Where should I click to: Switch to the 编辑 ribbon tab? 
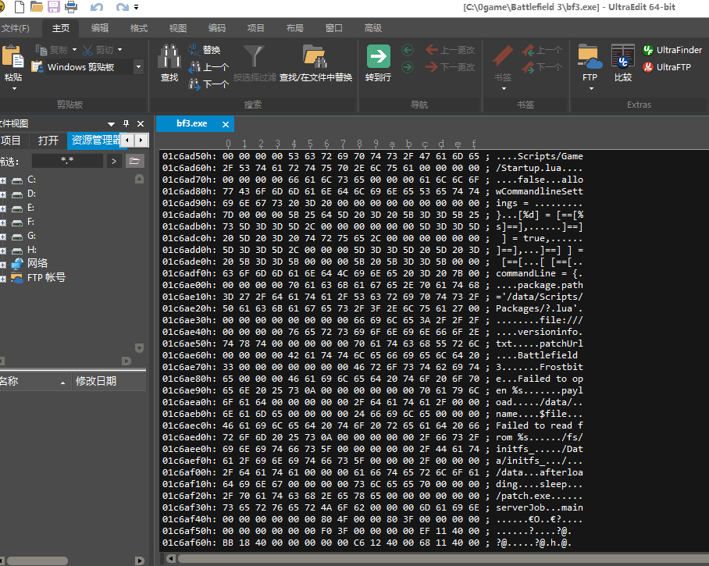(x=99, y=28)
